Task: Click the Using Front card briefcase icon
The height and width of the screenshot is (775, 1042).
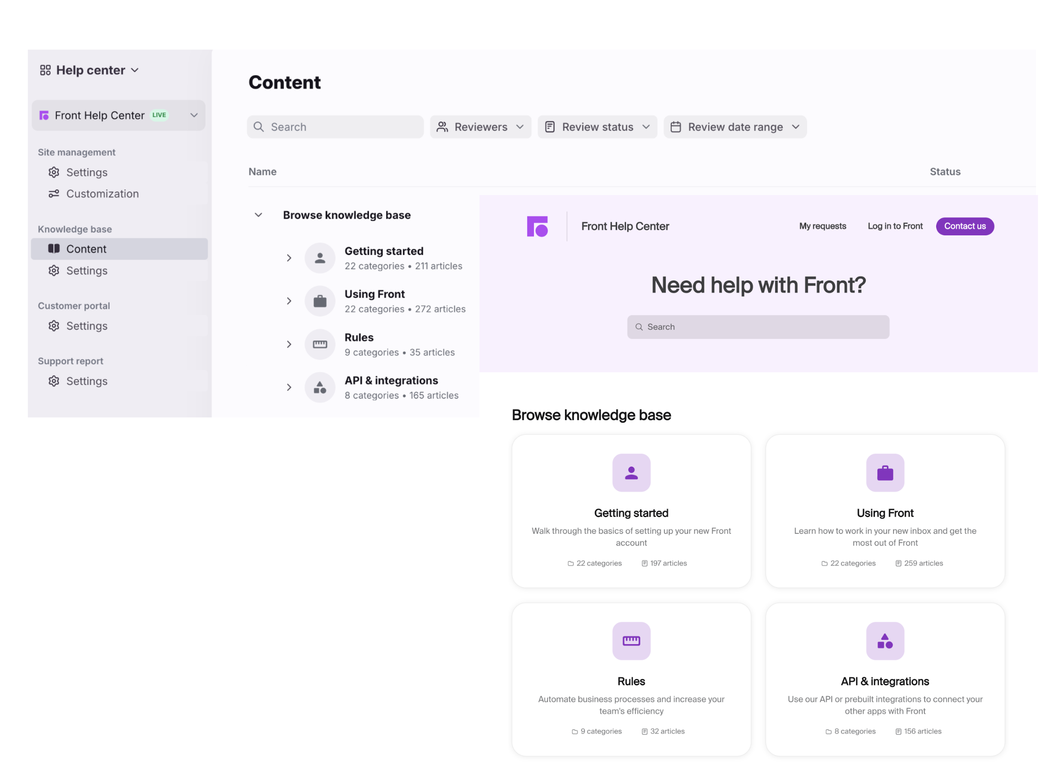Action: [x=885, y=473]
